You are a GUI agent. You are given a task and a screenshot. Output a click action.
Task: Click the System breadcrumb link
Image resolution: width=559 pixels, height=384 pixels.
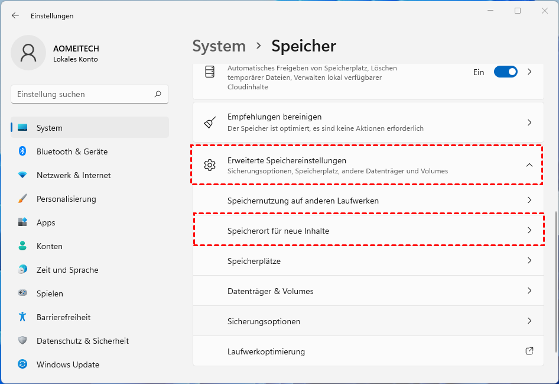click(219, 46)
